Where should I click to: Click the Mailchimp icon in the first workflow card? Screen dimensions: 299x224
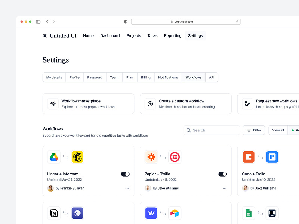point(77,157)
